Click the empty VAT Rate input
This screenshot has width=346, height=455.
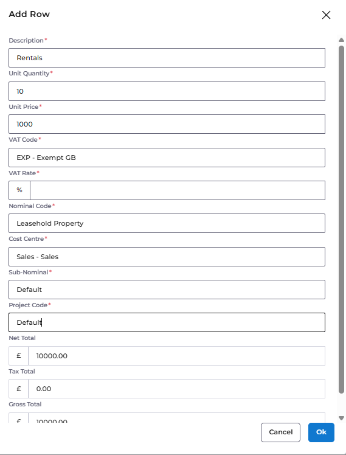[x=178, y=190]
